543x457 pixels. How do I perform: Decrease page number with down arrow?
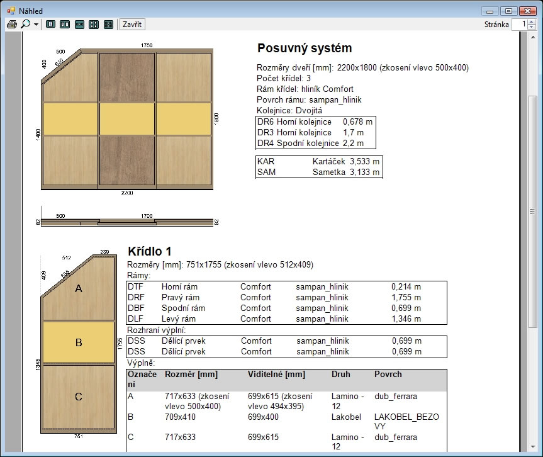click(x=533, y=27)
